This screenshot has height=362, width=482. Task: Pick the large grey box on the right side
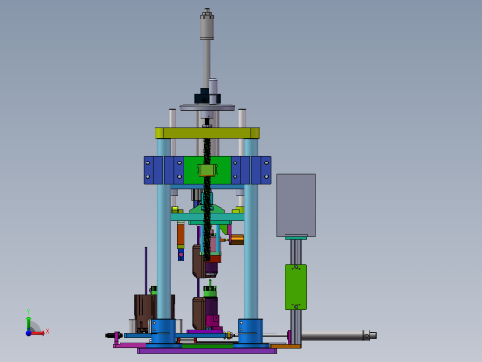click(x=296, y=205)
